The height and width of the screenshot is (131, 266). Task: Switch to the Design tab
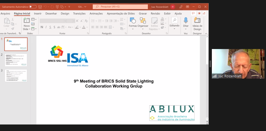[65, 13]
